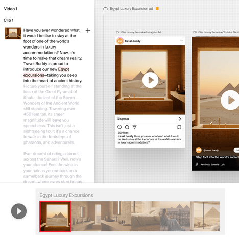Click the Shop now link
The height and width of the screenshot is (239, 239).
click(123, 118)
